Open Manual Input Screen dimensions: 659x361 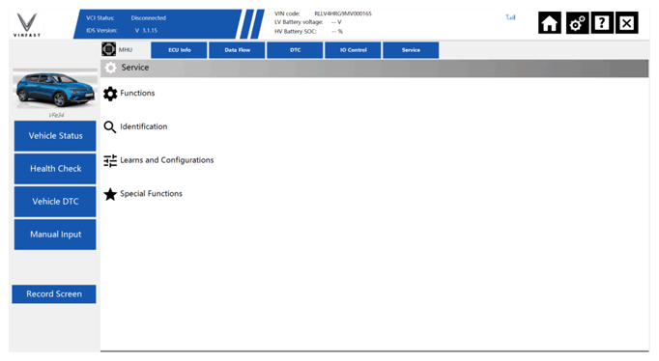pyautogui.click(x=55, y=235)
